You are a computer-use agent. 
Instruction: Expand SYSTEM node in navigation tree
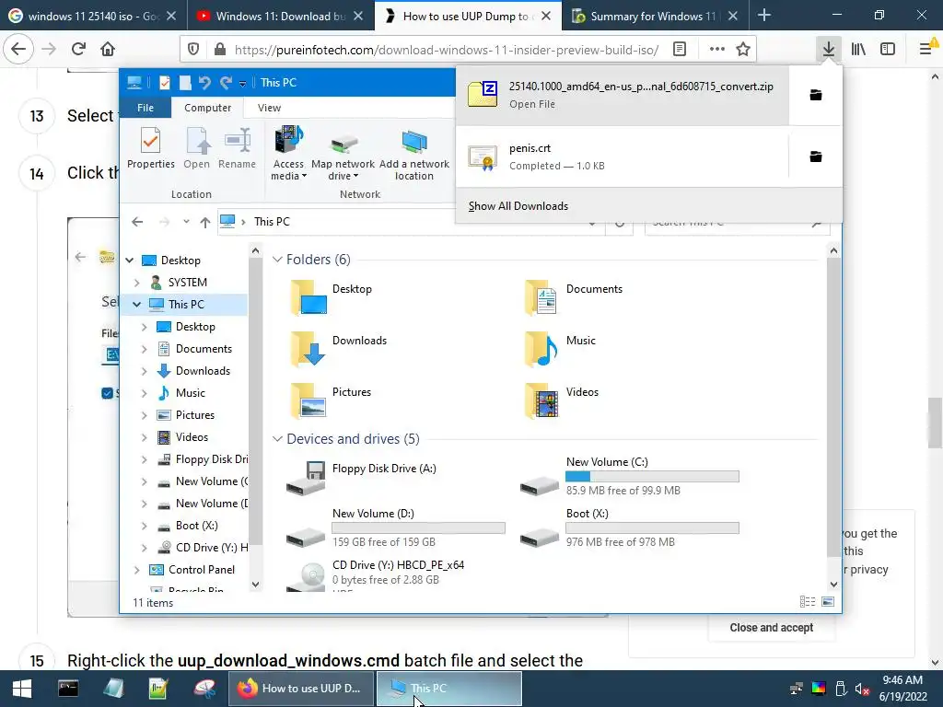136,283
